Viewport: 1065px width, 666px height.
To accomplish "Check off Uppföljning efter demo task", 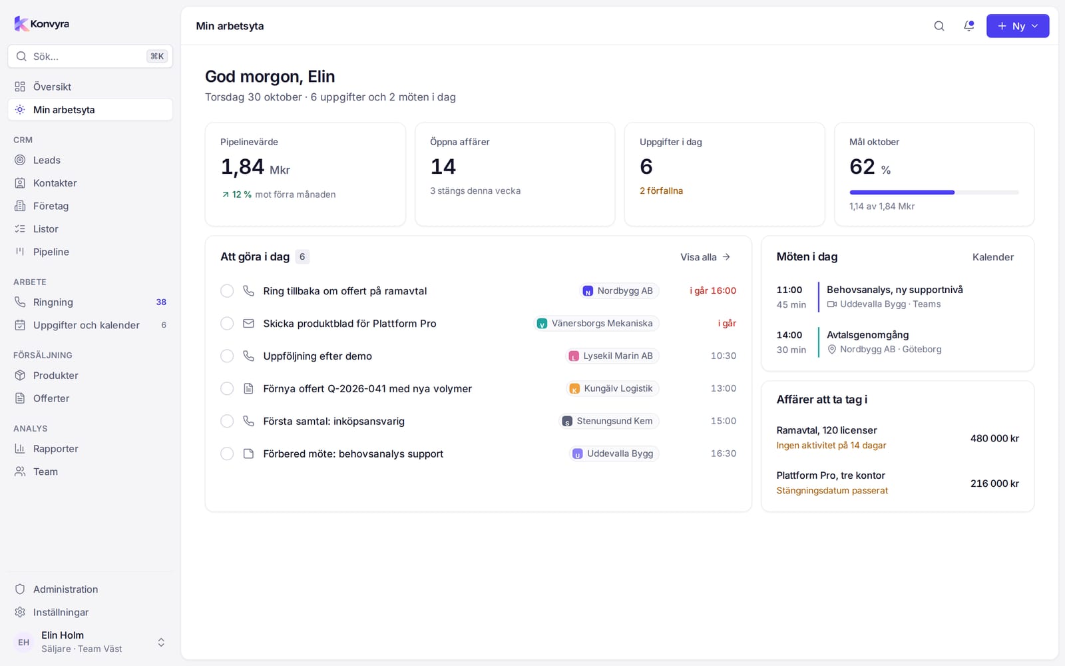I will pyautogui.click(x=227, y=356).
